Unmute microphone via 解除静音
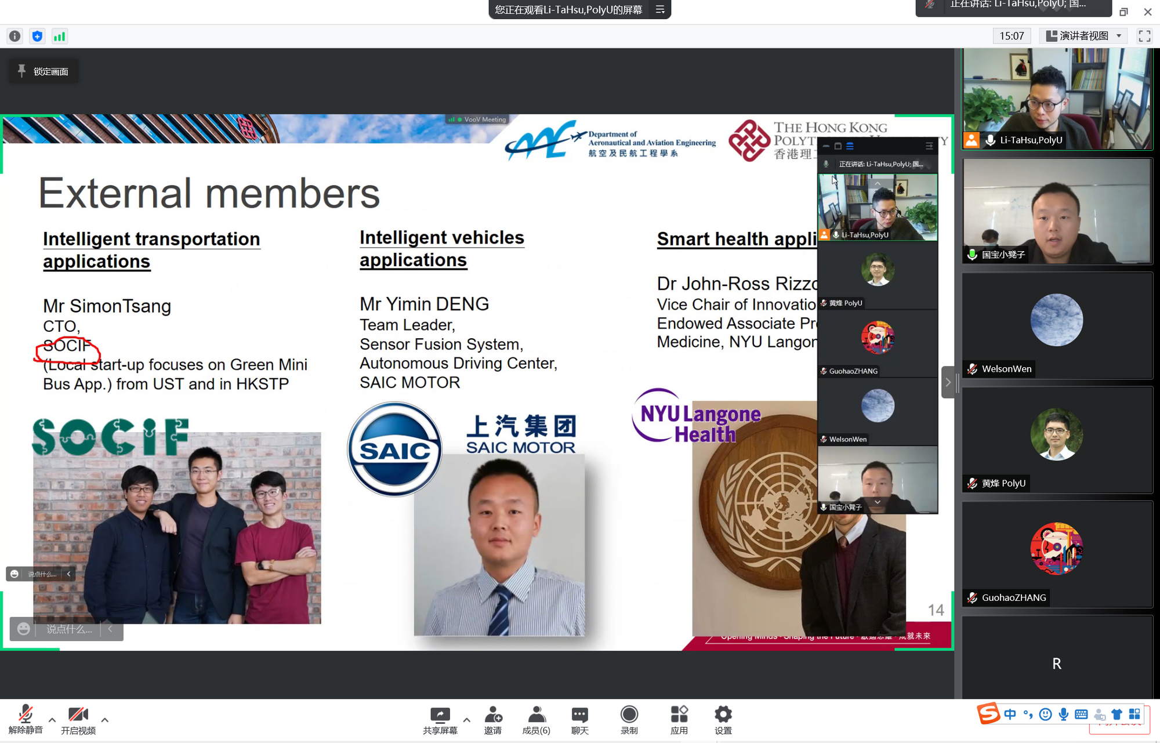1160x743 pixels. point(26,720)
